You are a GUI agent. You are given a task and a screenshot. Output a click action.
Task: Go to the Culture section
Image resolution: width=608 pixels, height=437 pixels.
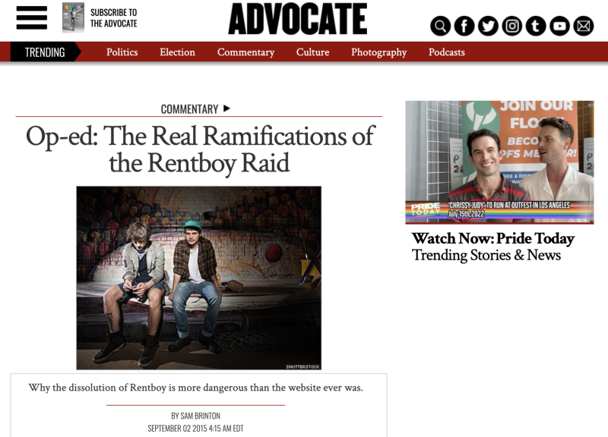pos(312,52)
